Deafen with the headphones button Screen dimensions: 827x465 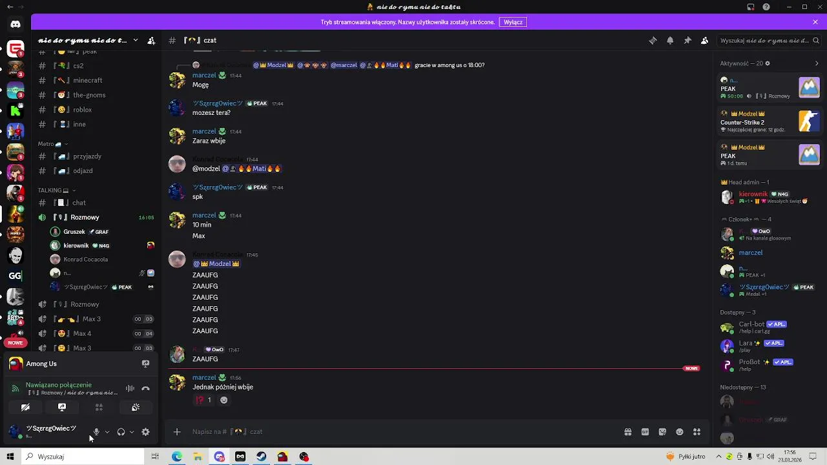(x=121, y=432)
